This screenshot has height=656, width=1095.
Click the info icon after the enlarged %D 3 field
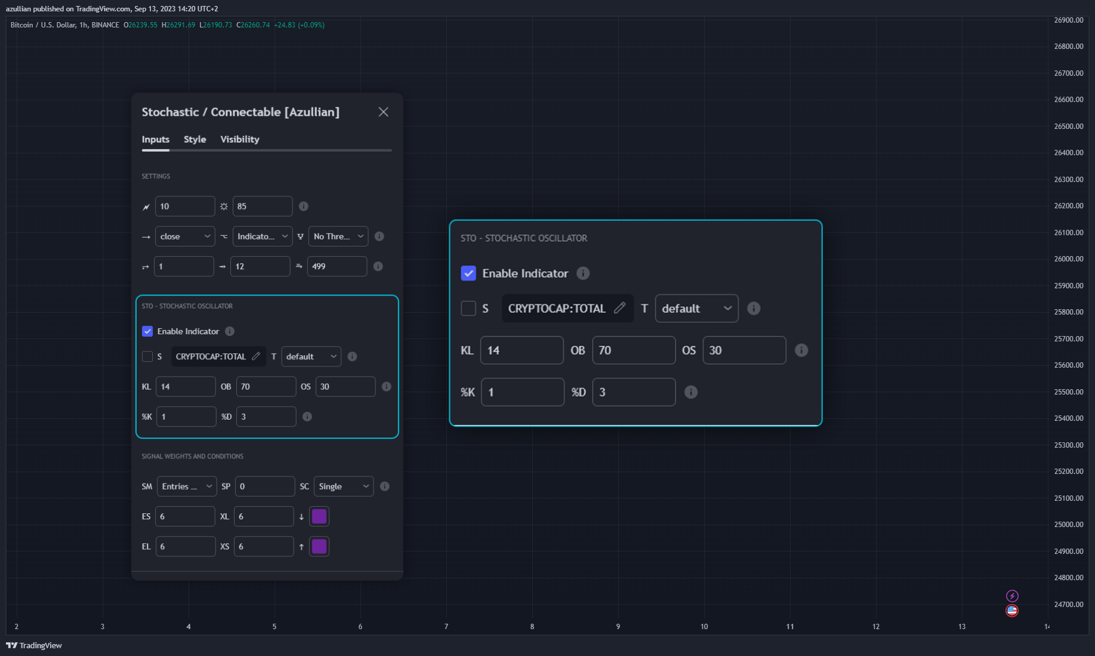691,392
